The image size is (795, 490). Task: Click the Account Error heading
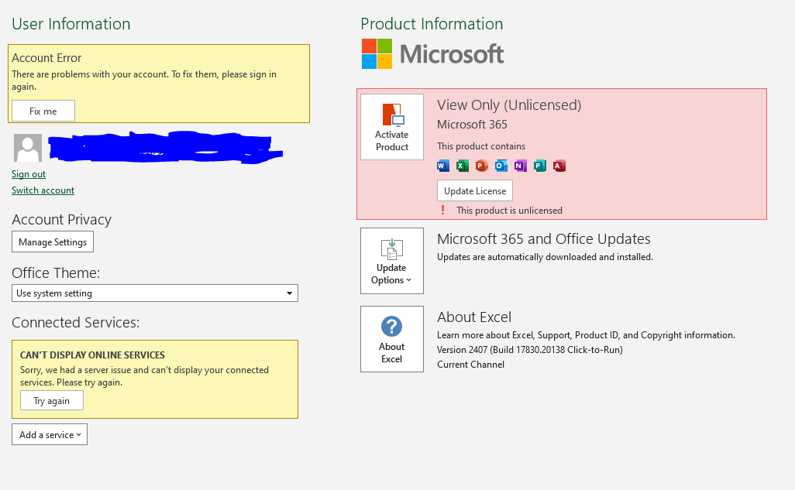(x=46, y=58)
